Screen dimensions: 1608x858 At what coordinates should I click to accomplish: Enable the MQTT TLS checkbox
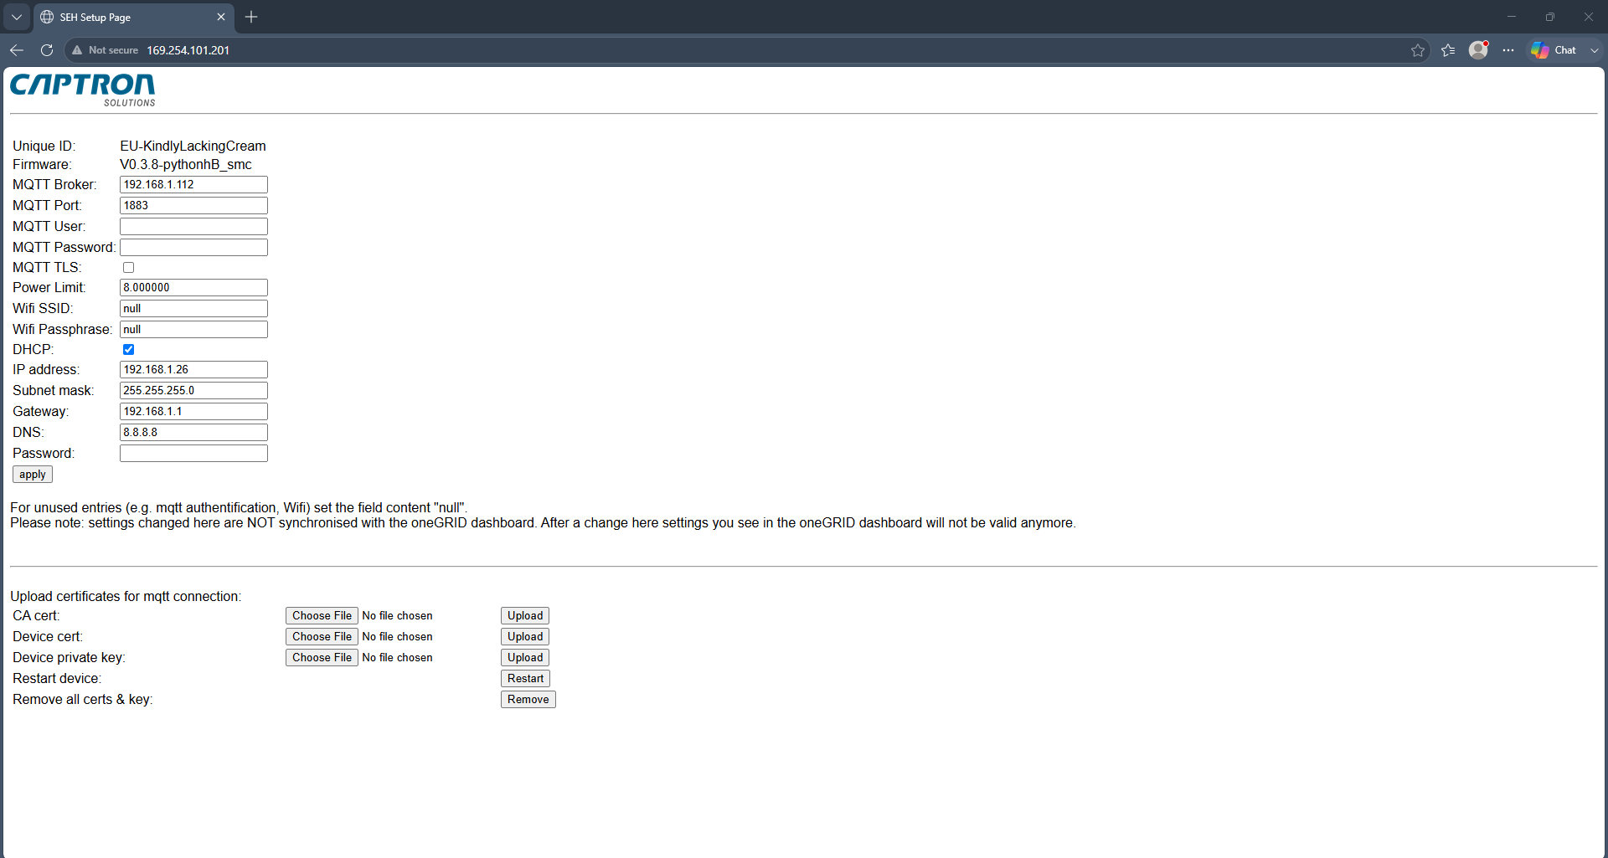[x=128, y=268]
